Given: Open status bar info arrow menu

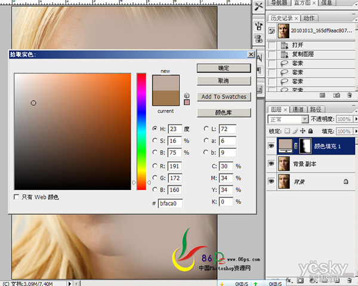Looking at the screenshot, I should point(70,284).
